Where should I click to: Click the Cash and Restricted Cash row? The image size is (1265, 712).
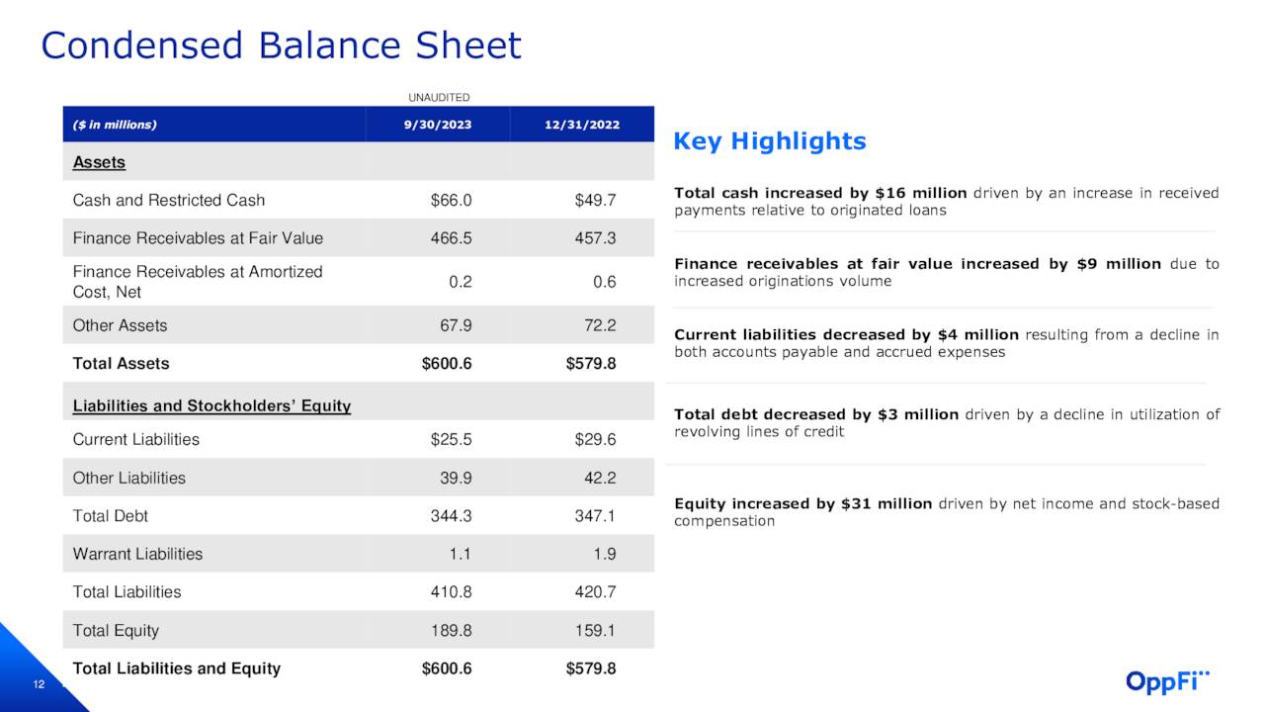tap(168, 200)
